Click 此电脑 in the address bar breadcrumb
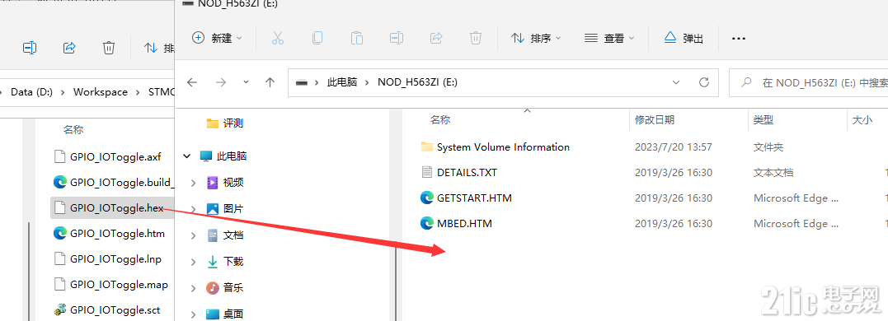 (x=343, y=82)
